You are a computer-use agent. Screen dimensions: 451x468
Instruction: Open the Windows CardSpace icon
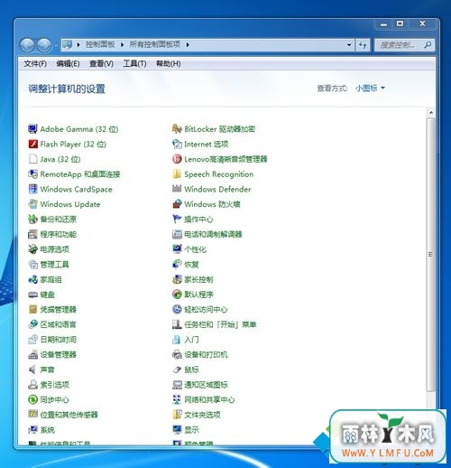(x=32, y=189)
